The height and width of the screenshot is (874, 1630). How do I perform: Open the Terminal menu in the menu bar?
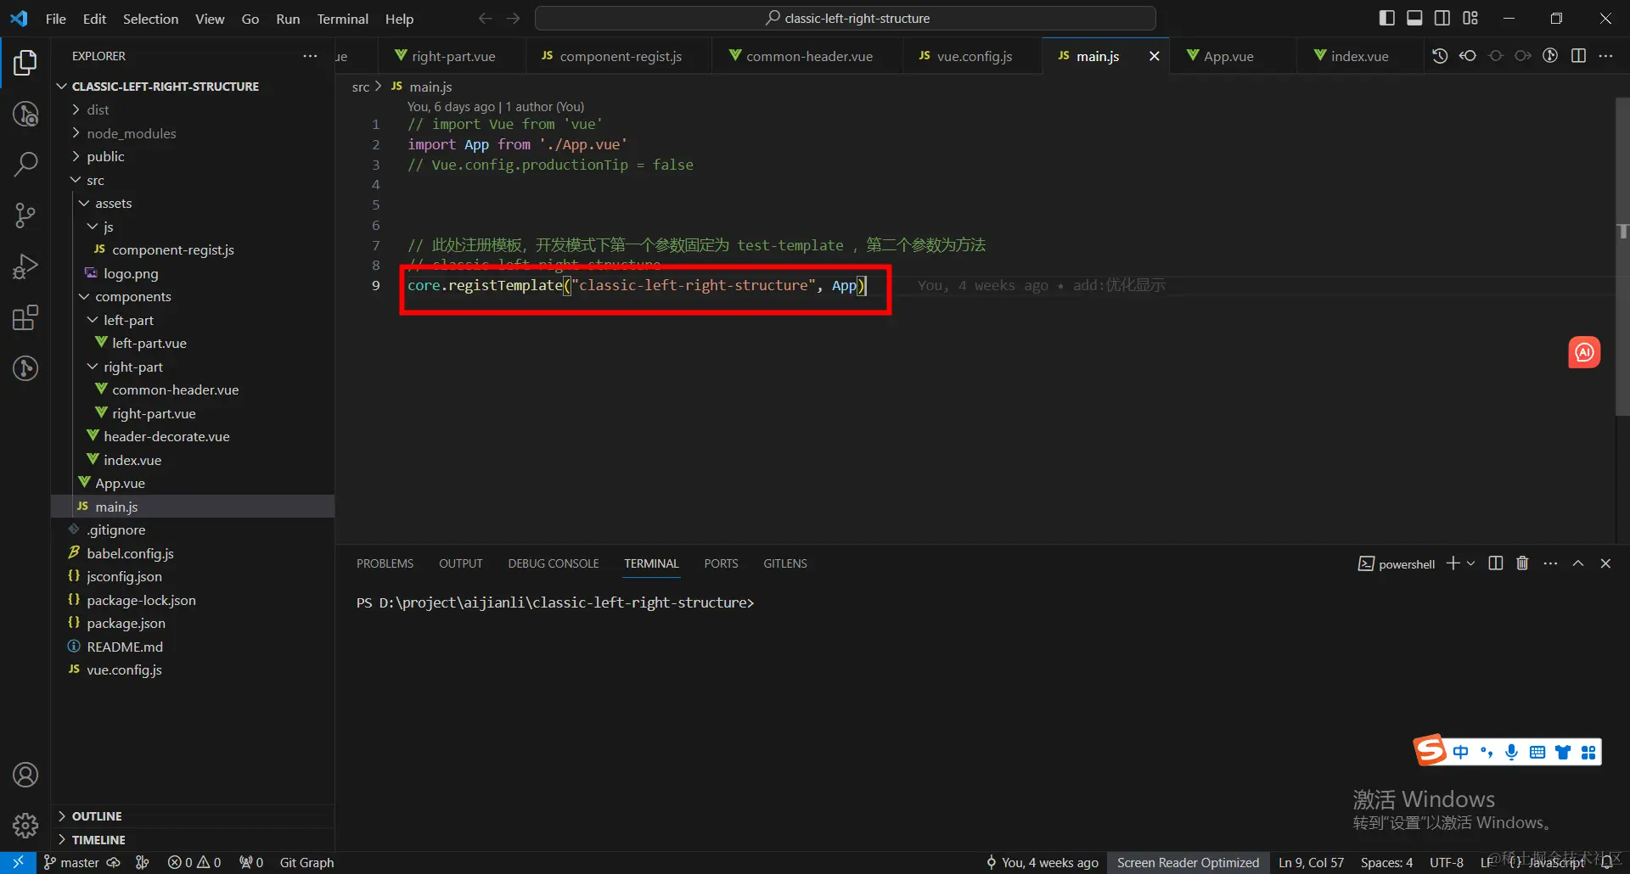tap(343, 19)
